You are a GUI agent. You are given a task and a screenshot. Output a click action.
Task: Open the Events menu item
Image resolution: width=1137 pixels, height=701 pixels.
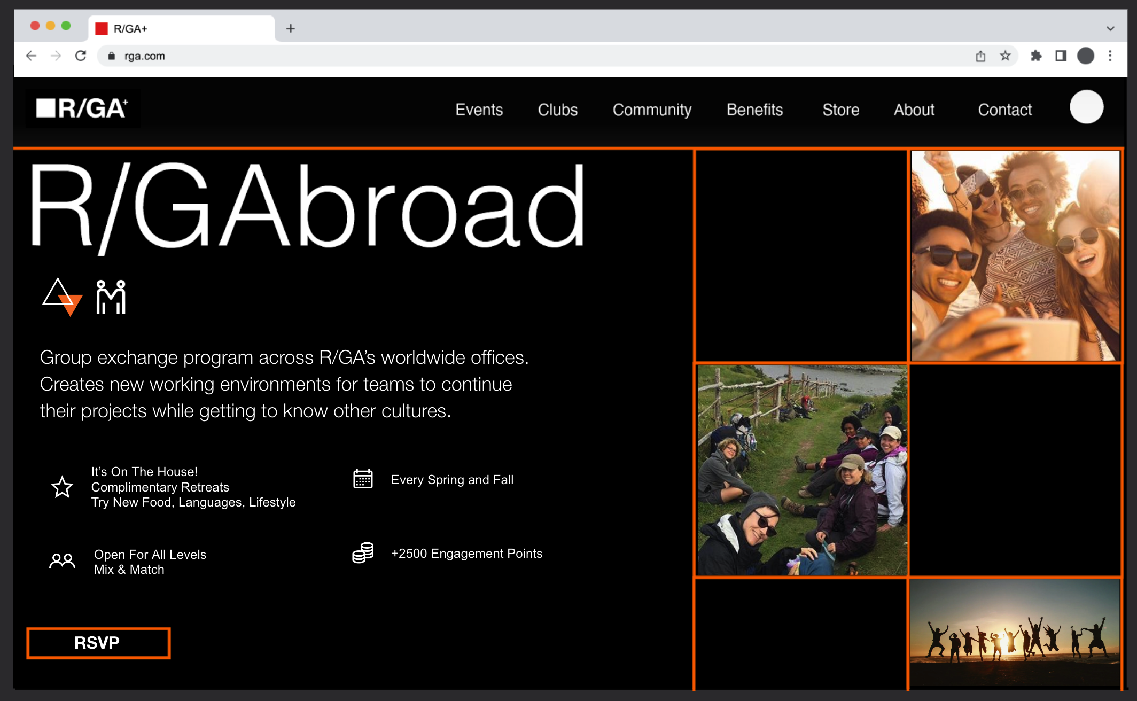tap(479, 110)
